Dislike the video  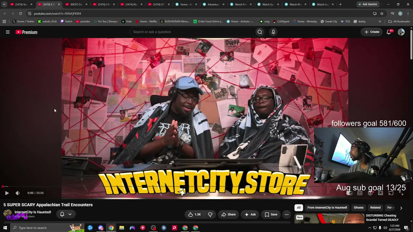click(210, 215)
